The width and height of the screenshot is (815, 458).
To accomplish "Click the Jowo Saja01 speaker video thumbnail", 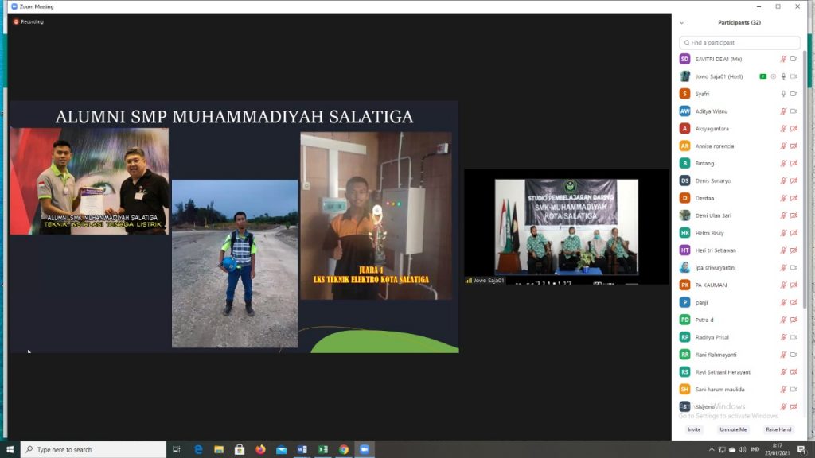I will tap(567, 227).
